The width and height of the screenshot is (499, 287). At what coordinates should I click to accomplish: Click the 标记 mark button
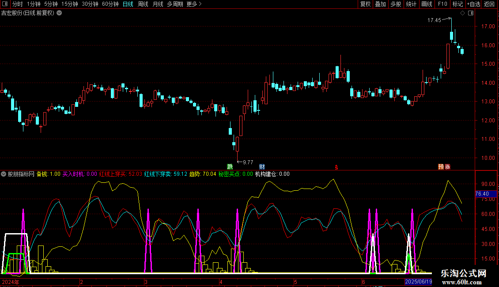(x=457, y=4)
